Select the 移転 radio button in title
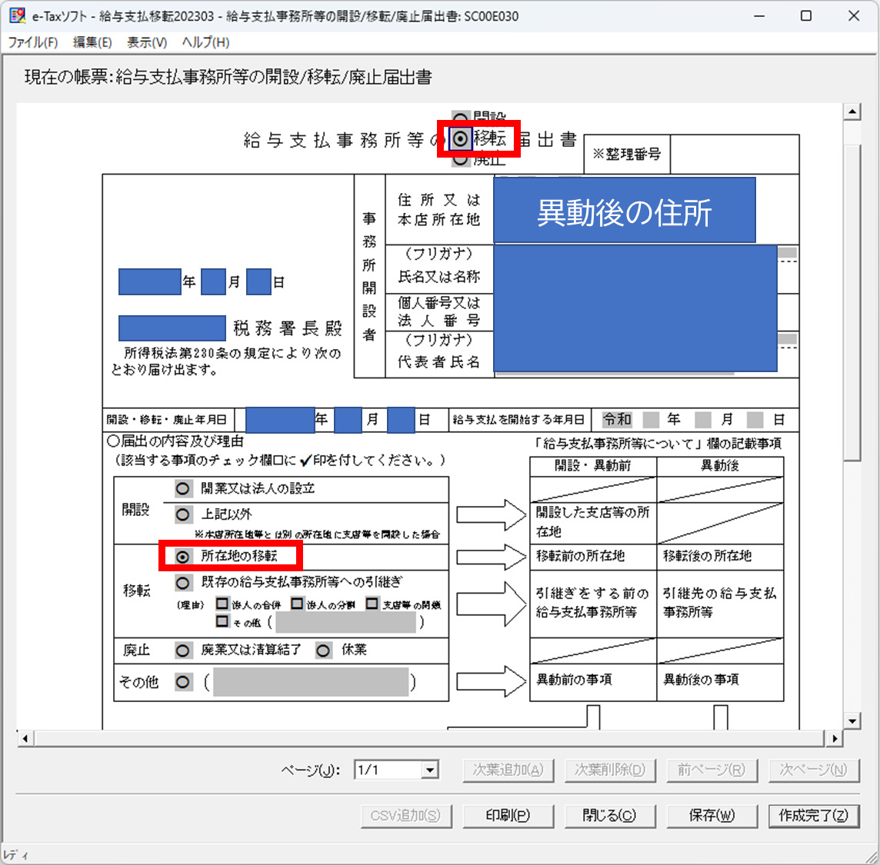This screenshot has height=865, width=880. pos(460,138)
